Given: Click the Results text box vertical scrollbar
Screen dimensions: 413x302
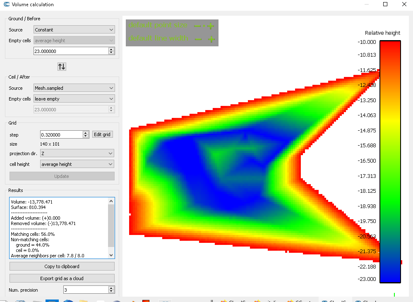Looking at the screenshot, I should coord(111,228).
